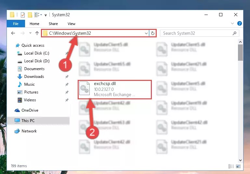Screen dimensions: 250x174
Task: Click the pin icon next to Pictures
Action: pyautogui.click(x=67, y=92)
